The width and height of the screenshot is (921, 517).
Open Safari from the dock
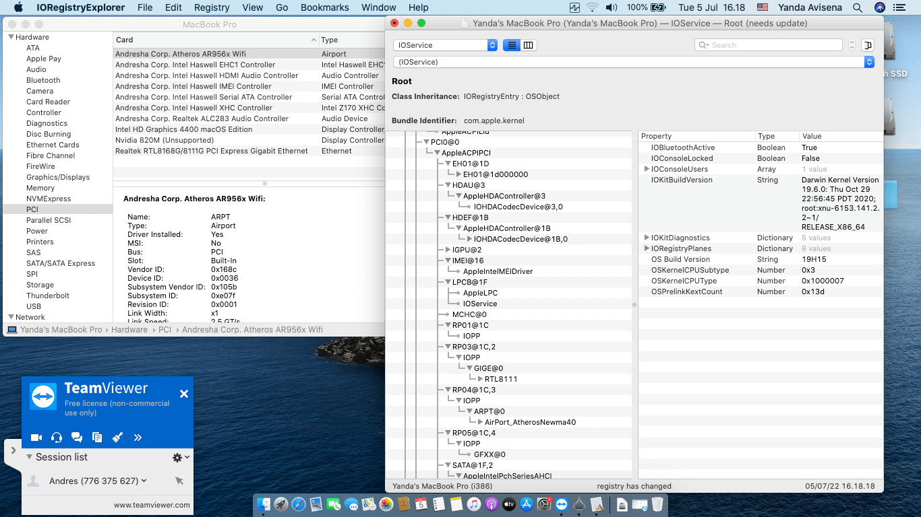(299, 504)
